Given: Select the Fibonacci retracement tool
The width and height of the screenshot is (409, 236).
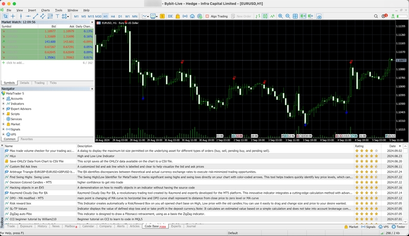Looking at the screenshot, I should click(50, 16).
